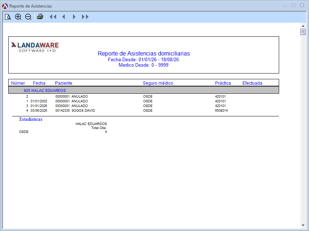Viewport: 309px width, 231px height.
Task: Click 'HALAC EDUARDOS' in the statistics section
Action: (x=91, y=124)
